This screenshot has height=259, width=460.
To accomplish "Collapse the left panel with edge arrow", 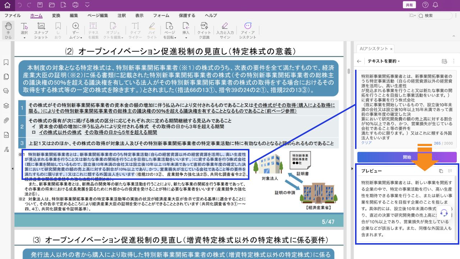I will coord(13,168).
